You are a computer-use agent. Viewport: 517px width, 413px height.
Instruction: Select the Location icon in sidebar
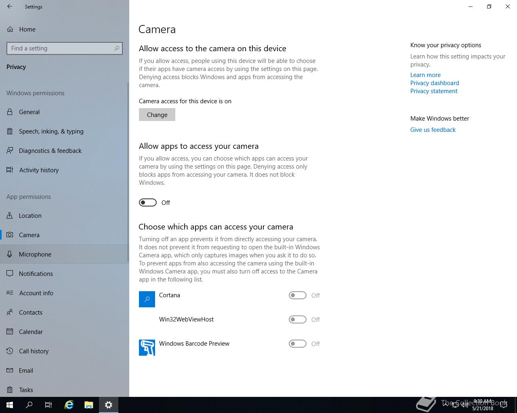(10, 215)
